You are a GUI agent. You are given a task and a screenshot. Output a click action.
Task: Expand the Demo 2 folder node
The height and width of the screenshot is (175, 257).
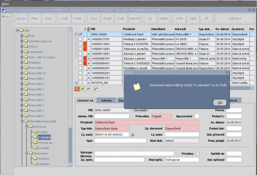[22, 46]
